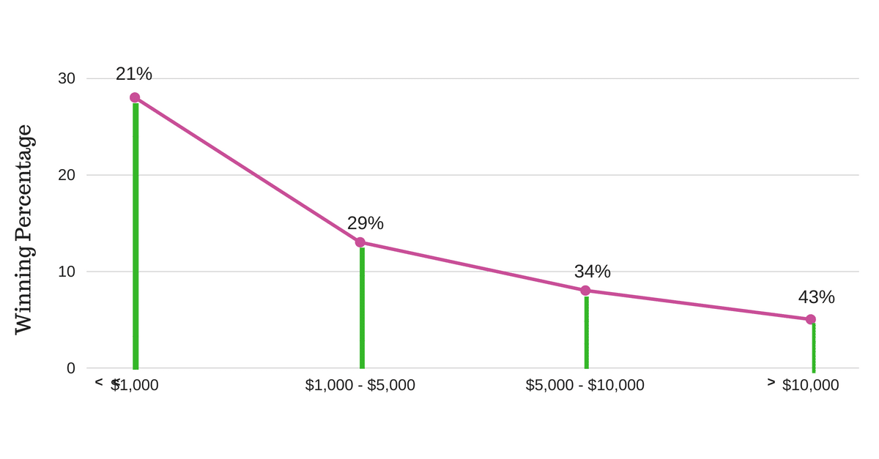This screenshot has height=459, width=879.
Task: Select the 34% data label
Action: pos(592,272)
